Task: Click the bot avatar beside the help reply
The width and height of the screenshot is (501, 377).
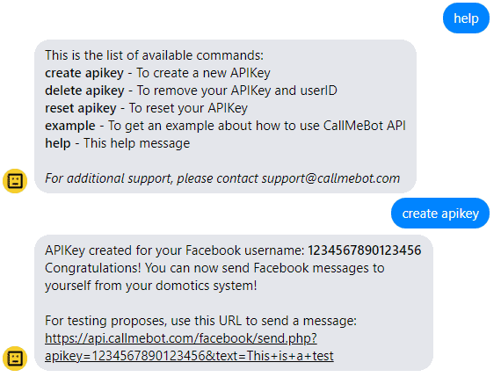Action: 15,181
